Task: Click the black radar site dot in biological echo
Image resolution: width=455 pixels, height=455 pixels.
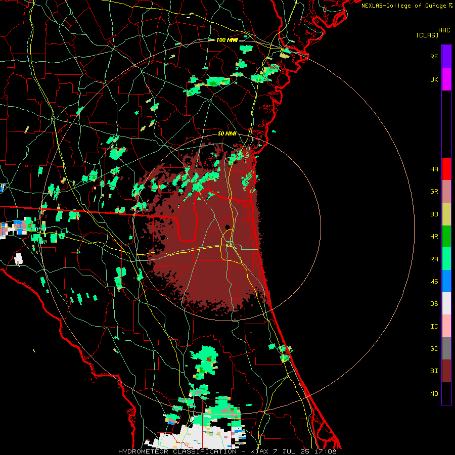Action: pos(227,227)
